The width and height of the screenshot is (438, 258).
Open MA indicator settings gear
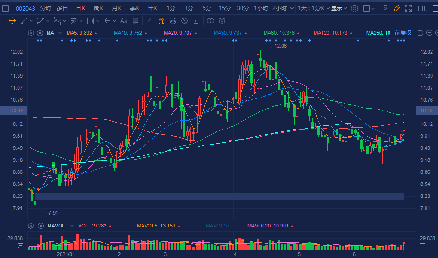pyautogui.click(x=31, y=33)
